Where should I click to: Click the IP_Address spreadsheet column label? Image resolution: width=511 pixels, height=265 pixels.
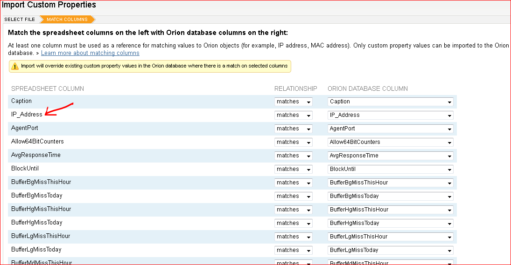pyautogui.click(x=27, y=115)
